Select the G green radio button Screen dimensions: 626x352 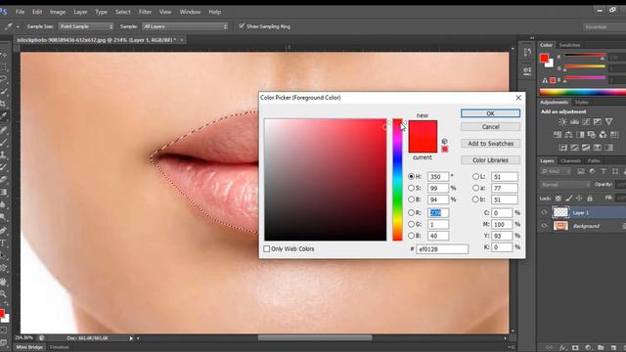click(x=411, y=224)
